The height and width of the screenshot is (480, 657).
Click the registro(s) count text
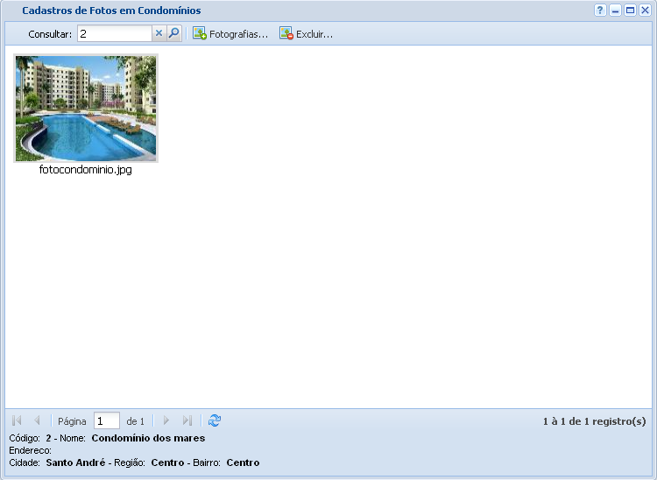pyautogui.click(x=594, y=421)
